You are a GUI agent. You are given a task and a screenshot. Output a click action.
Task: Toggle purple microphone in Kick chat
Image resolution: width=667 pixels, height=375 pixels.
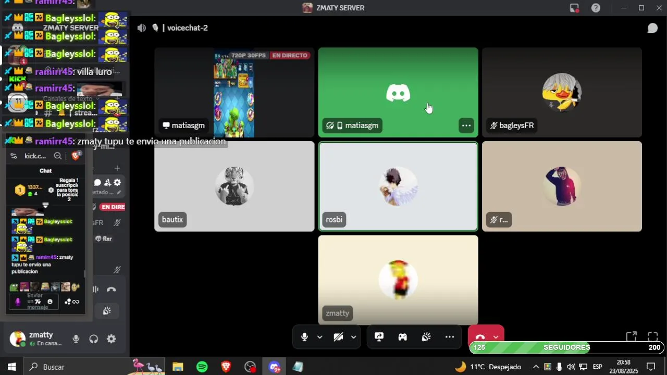click(x=18, y=302)
